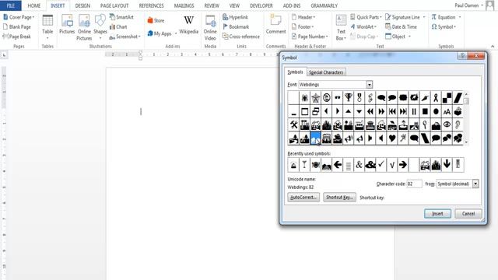
Task: Select the heart symbol
Action: 392,138
